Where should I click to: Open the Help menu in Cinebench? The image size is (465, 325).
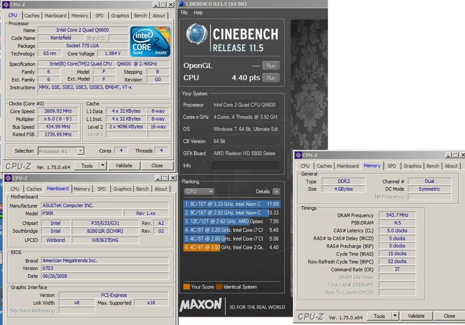[198, 13]
